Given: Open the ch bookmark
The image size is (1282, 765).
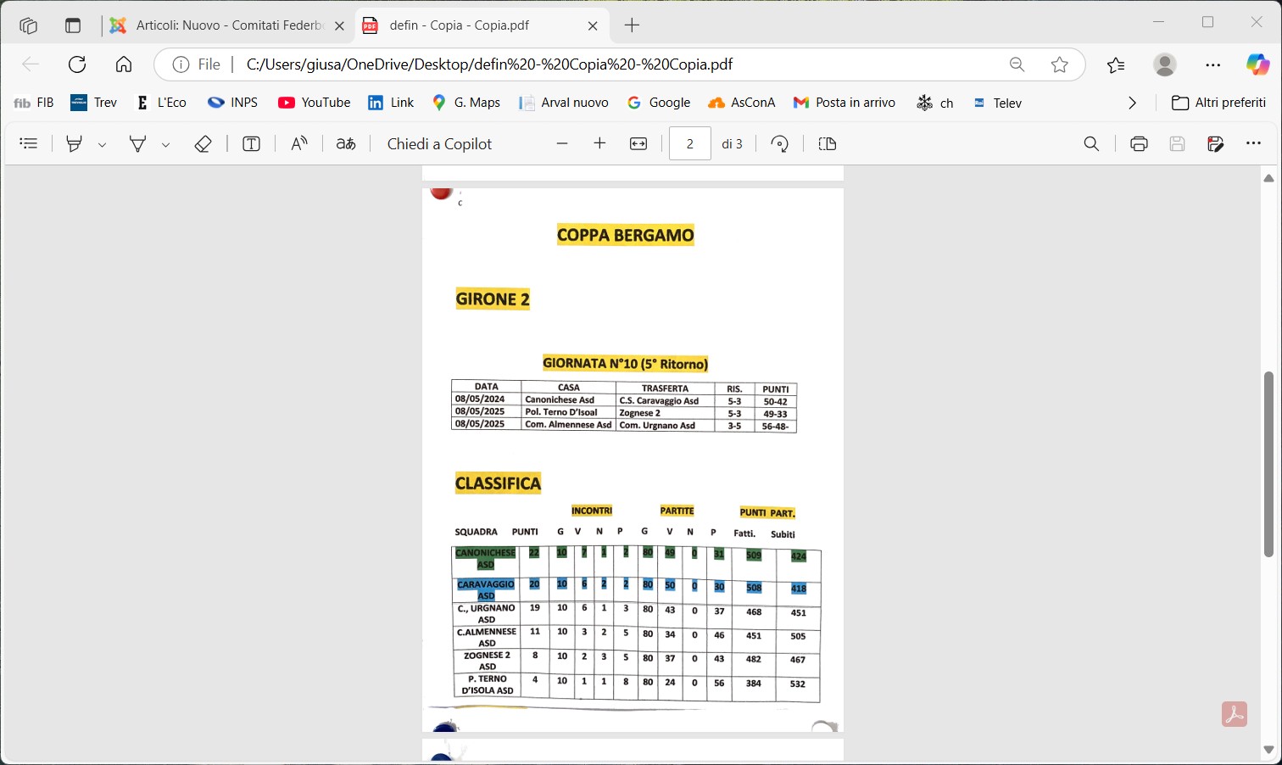Looking at the screenshot, I should pyautogui.click(x=935, y=103).
